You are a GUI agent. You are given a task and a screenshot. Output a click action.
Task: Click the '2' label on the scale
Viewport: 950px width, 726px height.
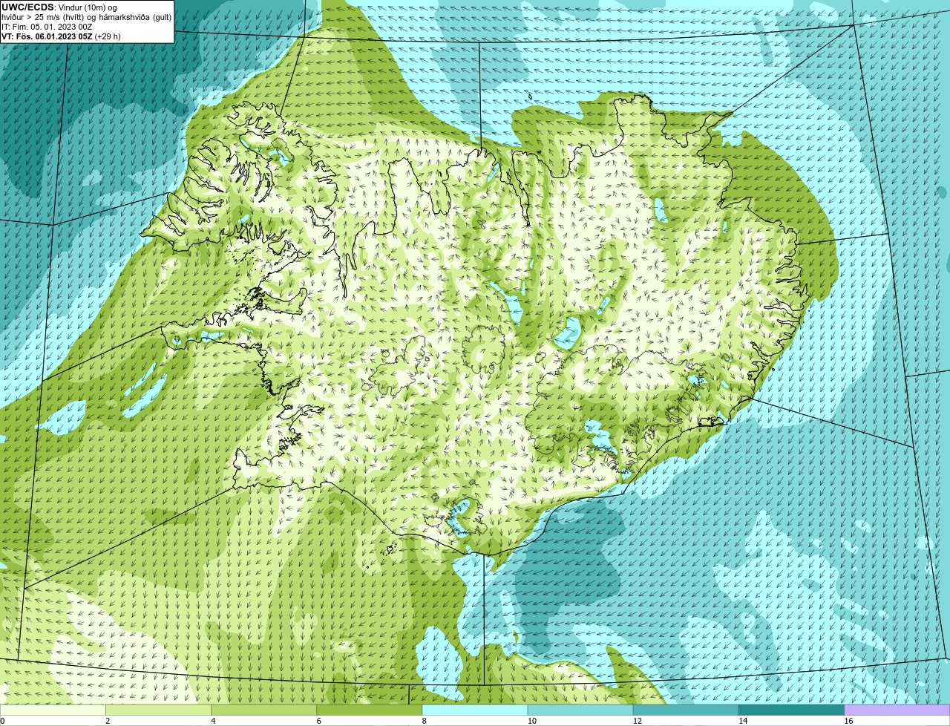click(x=108, y=721)
